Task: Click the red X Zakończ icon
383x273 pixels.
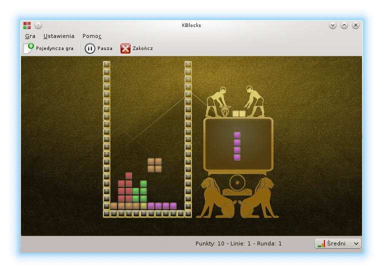Action: tap(125, 48)
